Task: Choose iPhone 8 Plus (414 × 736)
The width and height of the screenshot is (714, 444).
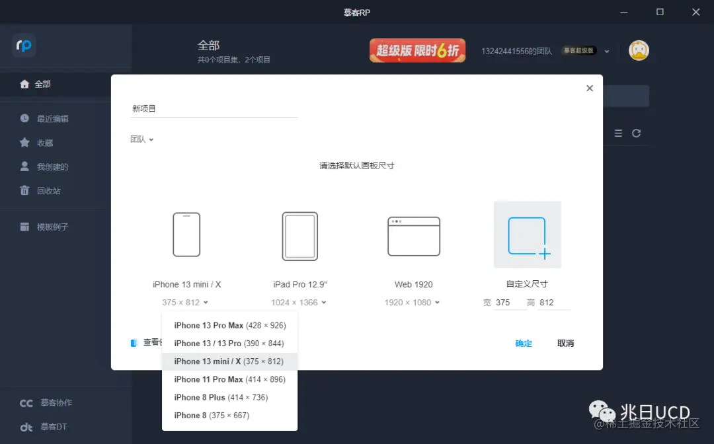Action: pos(230,398)
